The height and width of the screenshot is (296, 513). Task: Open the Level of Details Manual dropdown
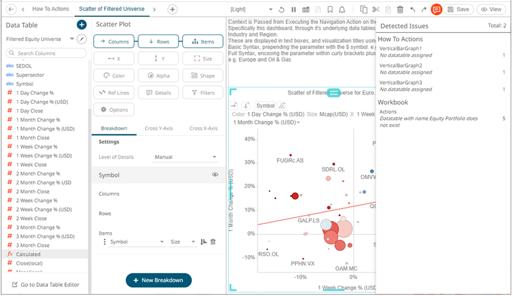[186, 157]
